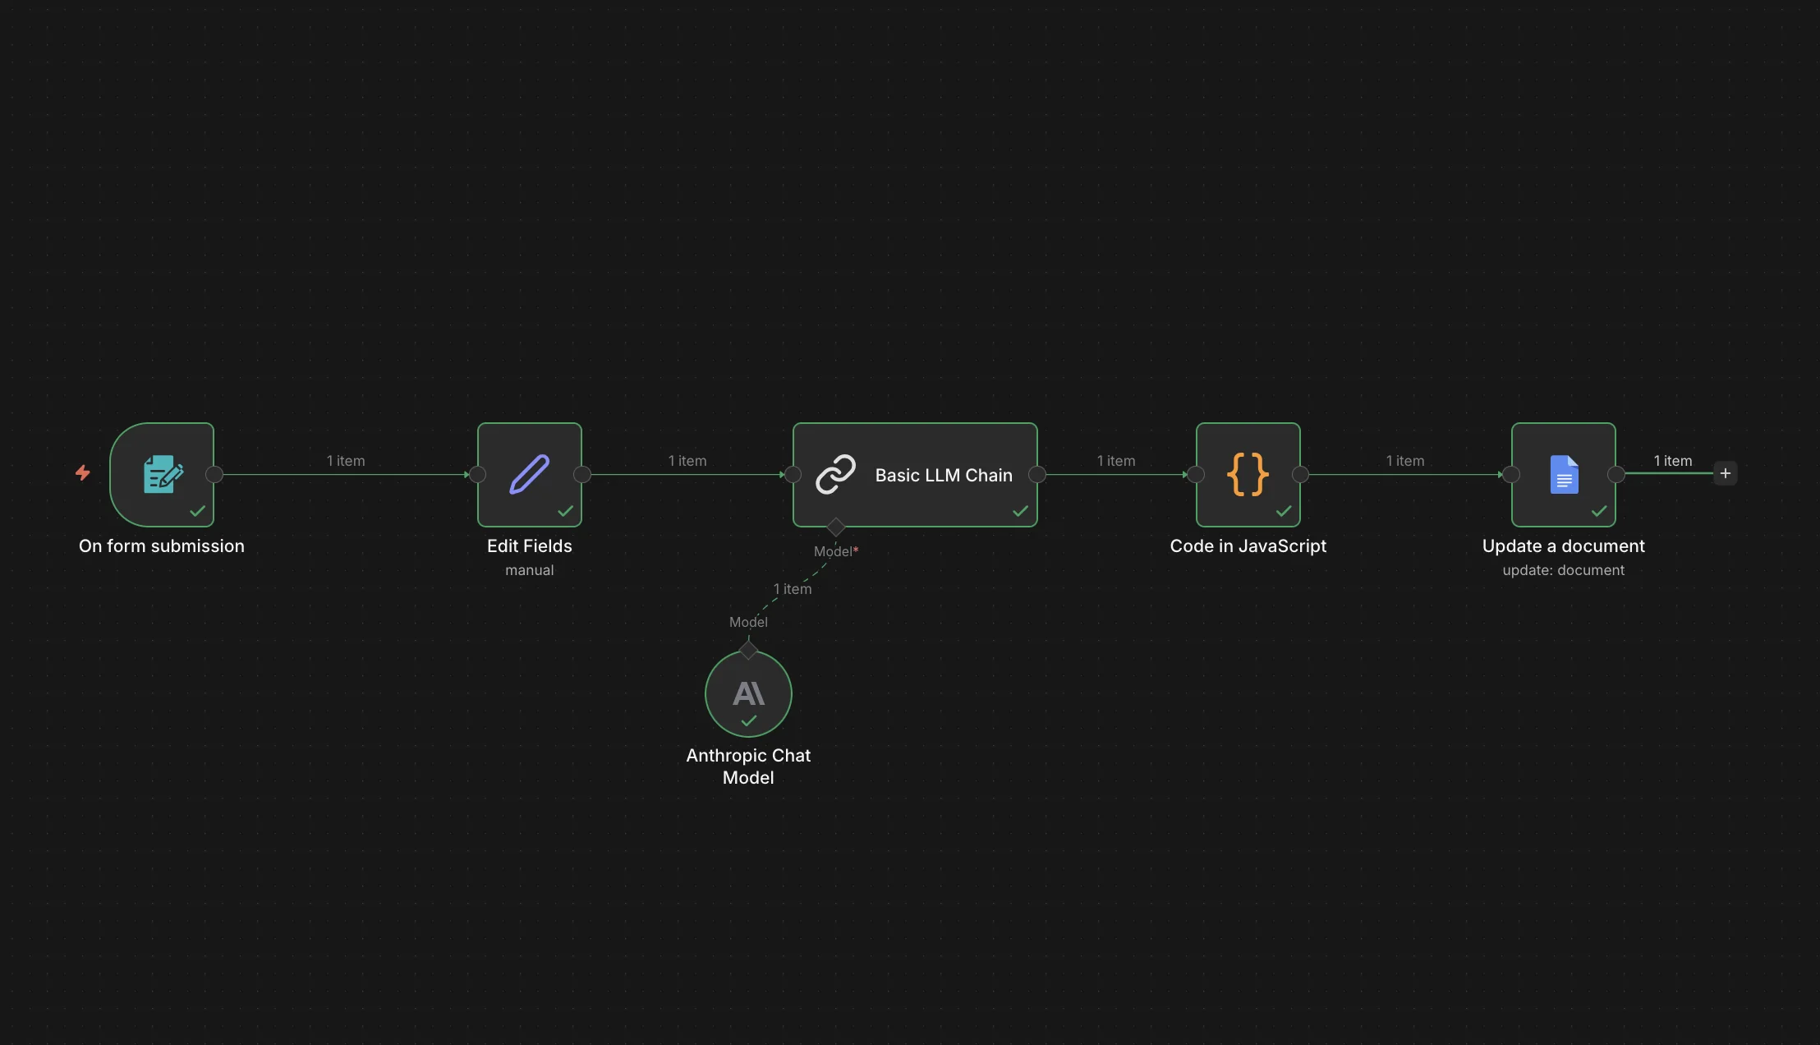1820x1045 pixels.
Task: Click the 1 item label between Edit Fields and Basic LLM Chain
Action: pos(687,461)
